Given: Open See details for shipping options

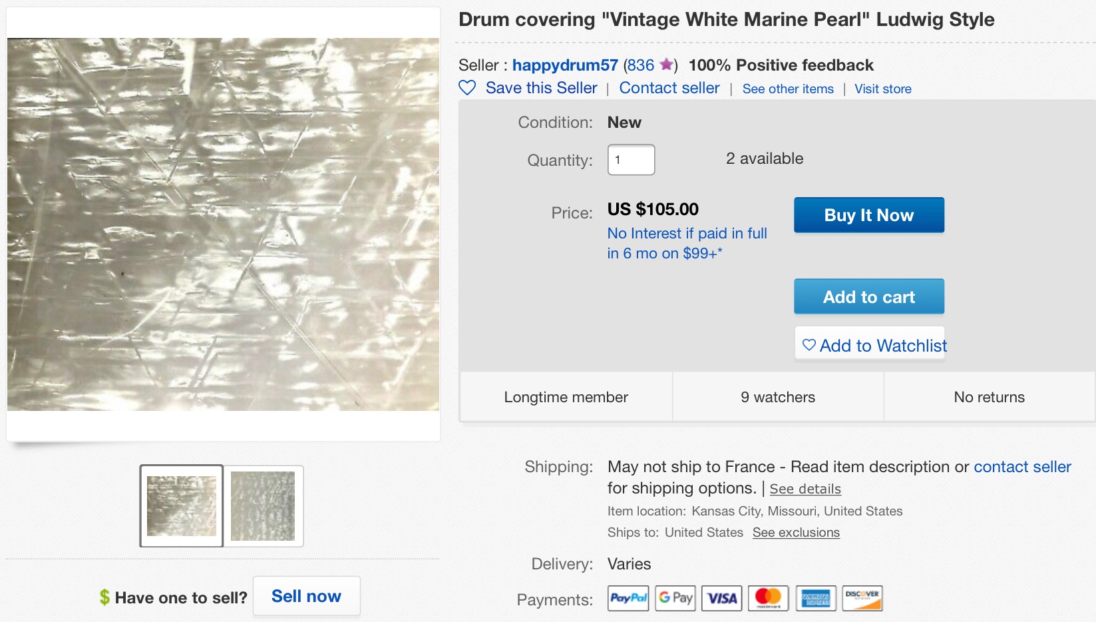Looking at the screenshot, I should point(805,489).
